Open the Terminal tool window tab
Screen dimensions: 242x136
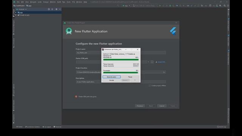coord(57,127)
